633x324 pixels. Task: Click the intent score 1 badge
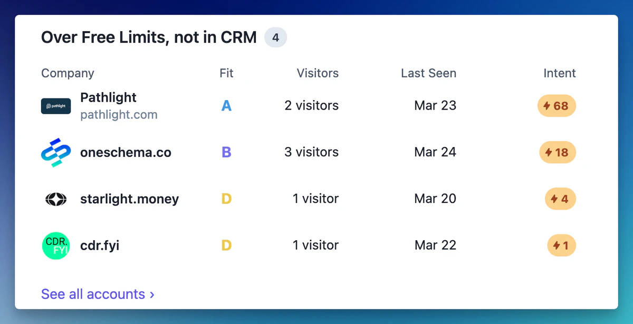click(x=561, y=246)
